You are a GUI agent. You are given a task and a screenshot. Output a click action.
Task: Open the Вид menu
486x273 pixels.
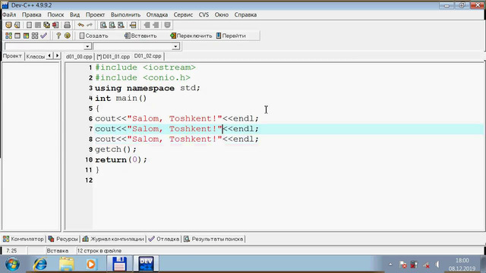(74, 14)
